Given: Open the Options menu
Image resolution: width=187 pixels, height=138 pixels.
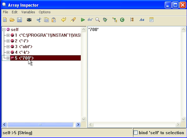Looking at the screenshot, I should [45, 12].
